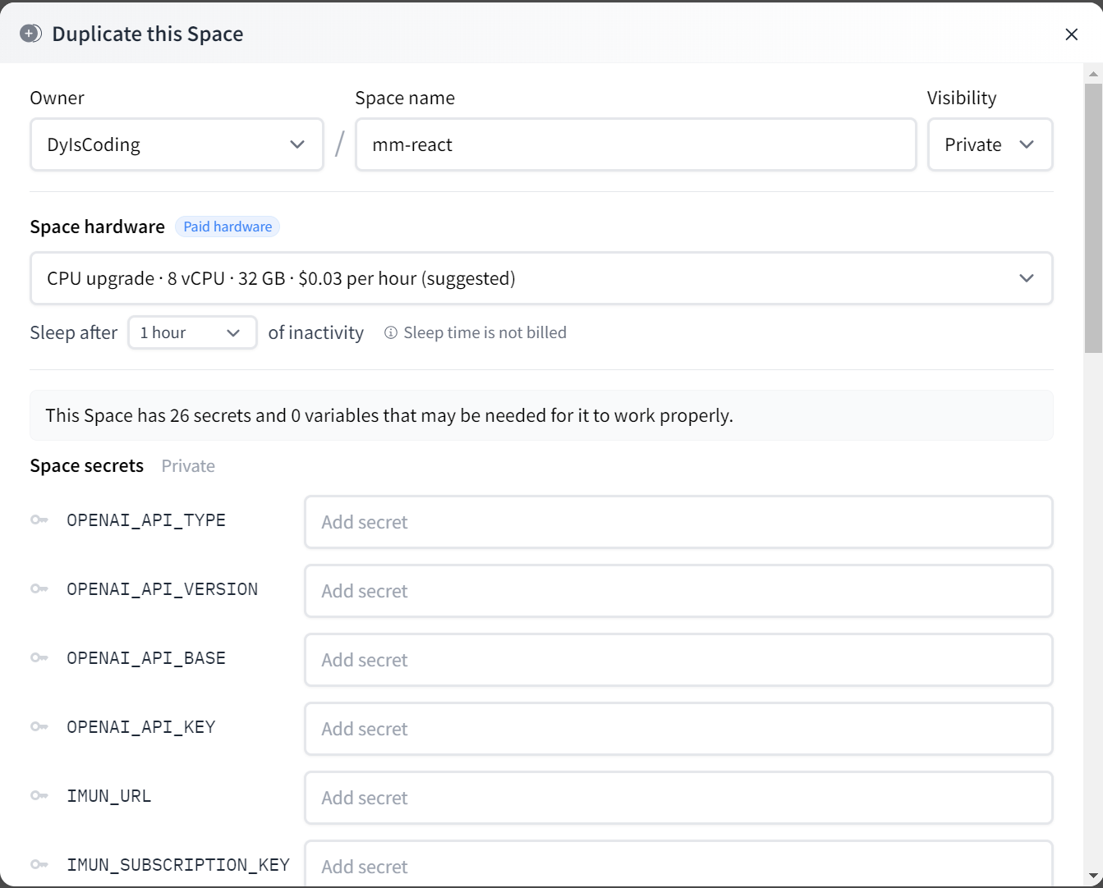Click the key icon next to OPENAI_API_BASE
The width and height of the screenshot is (1103, 888).
click(39, 658)
